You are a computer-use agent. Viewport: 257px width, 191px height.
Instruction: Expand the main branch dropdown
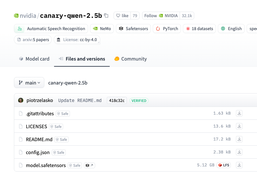click(x=29, y=83)
